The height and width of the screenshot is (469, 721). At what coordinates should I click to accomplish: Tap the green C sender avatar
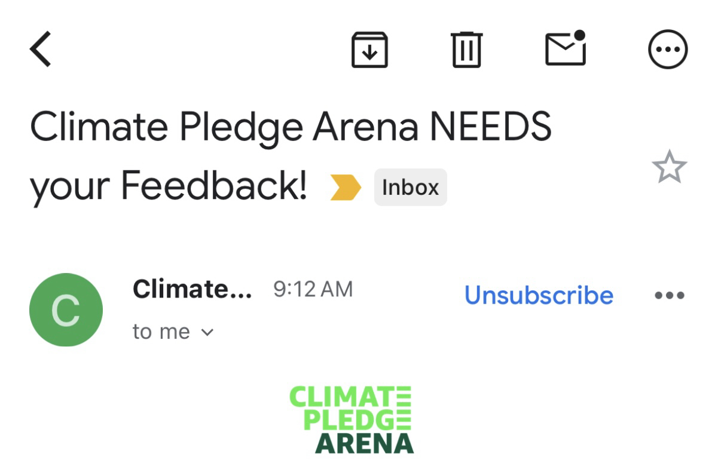click(66, 309)
